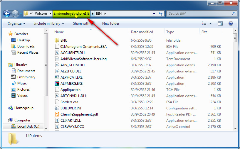
Task: Click the EmbroideryStudio_e1.8 breadcrumb
Action: [71, 13]
